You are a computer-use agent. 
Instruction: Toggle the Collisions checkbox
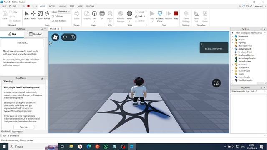[53, 16]
